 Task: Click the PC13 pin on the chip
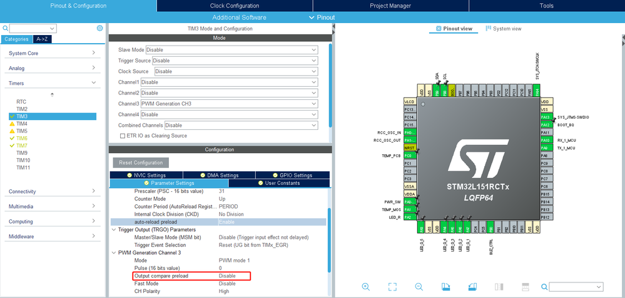[410, 109]
